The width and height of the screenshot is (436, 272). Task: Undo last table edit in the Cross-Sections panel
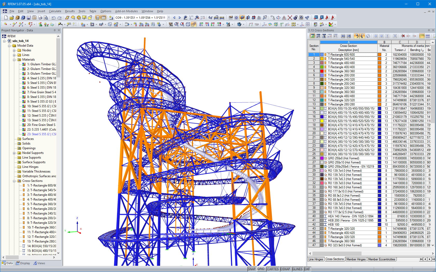point(357,36)
